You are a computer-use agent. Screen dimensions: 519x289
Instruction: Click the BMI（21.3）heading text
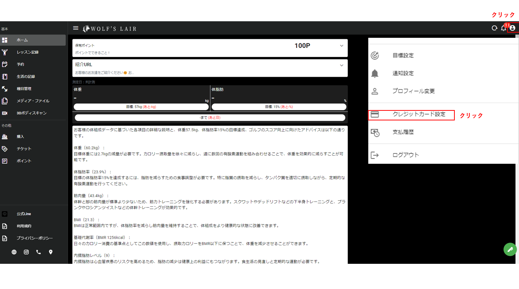[x=87, y=220]
